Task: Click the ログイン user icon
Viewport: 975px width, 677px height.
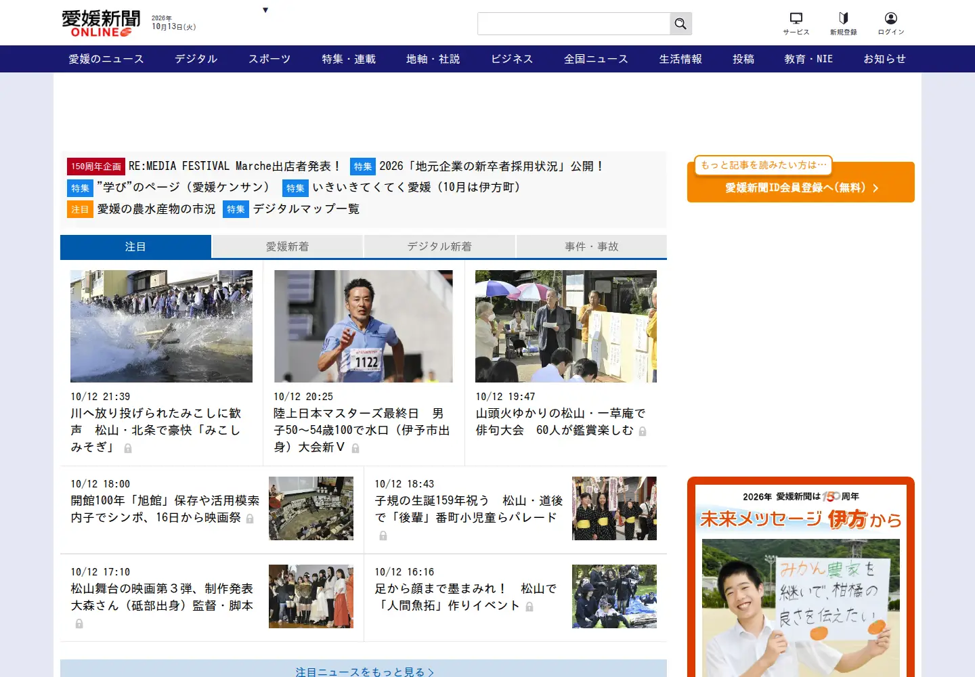Action: coord(891,23)
